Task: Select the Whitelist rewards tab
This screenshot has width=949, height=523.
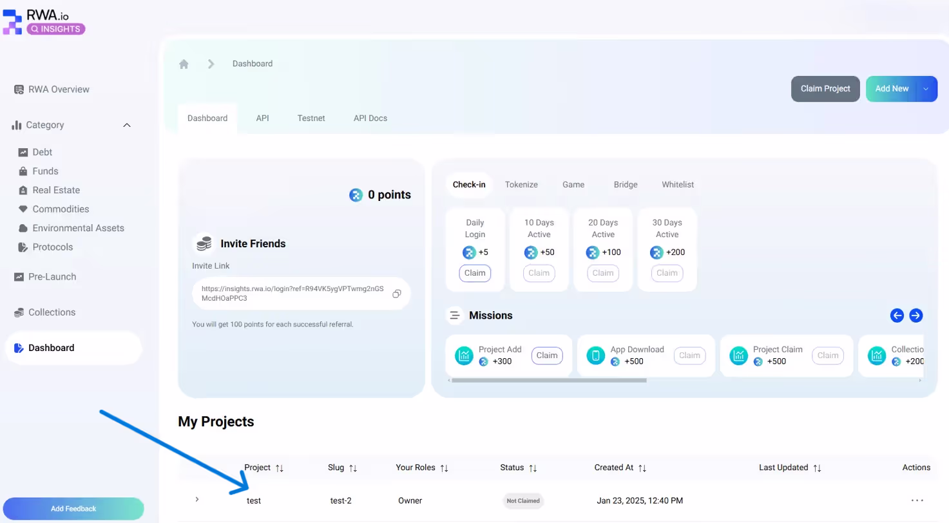Action: [678, 185]
